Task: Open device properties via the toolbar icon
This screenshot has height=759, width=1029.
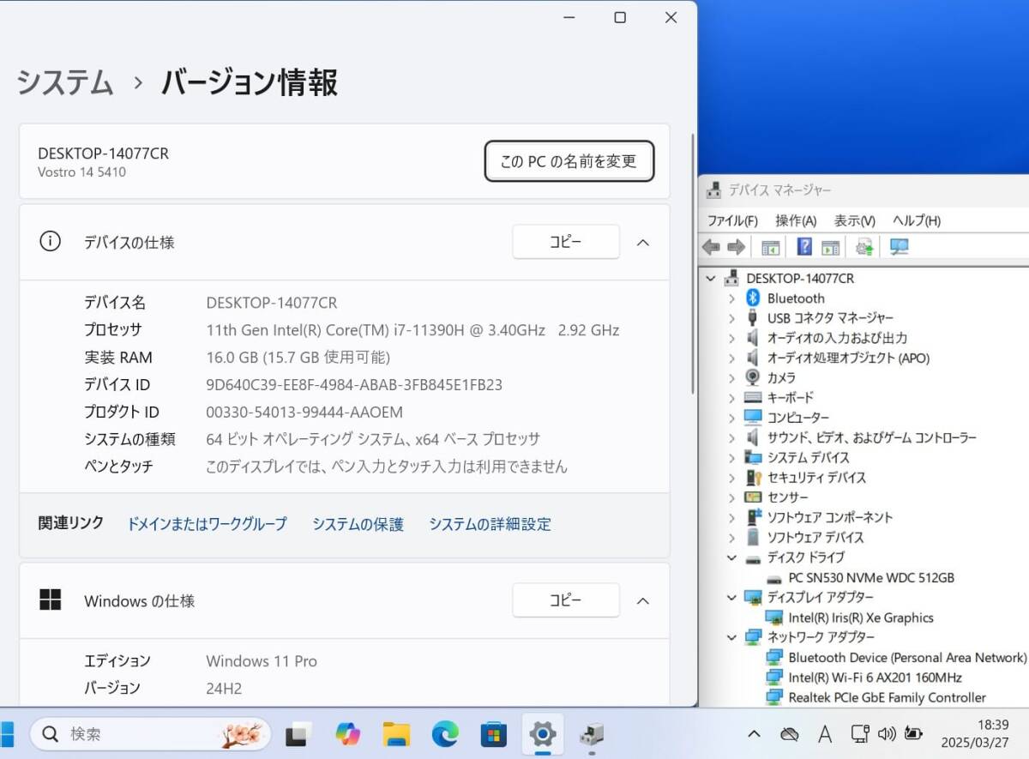Action: tap(829, 247)
